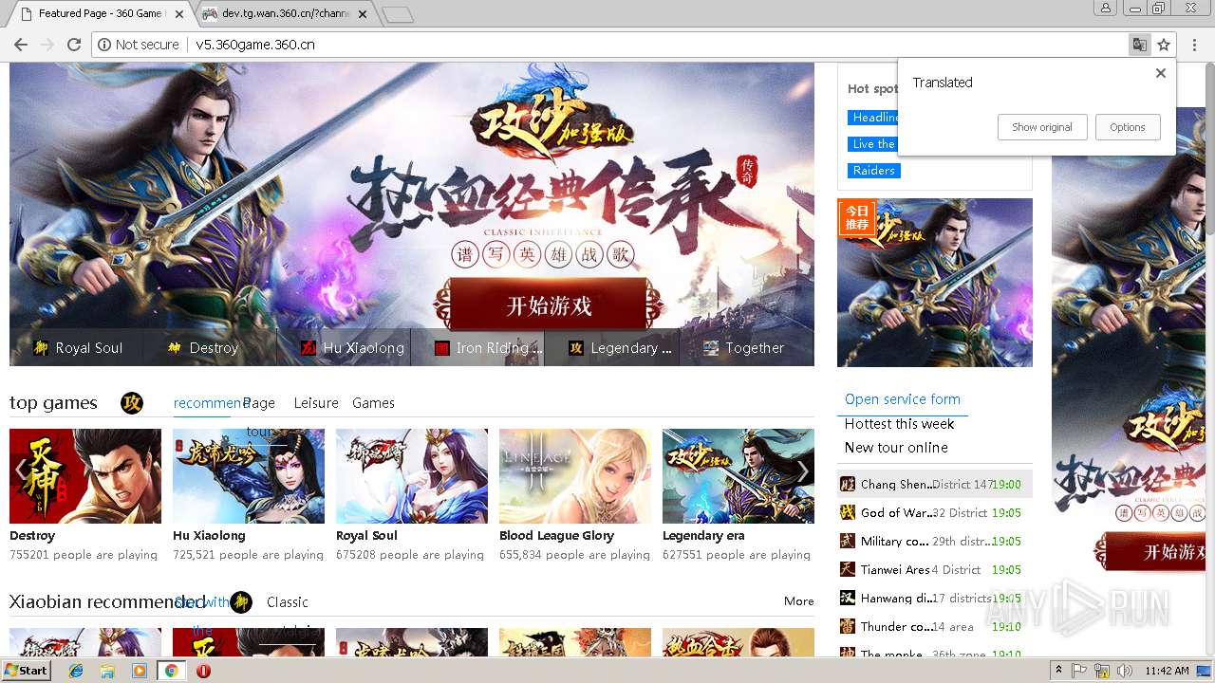Open the Military 29th district row
The width and height of the screenshot is (1215, 683).
[935, 541]
